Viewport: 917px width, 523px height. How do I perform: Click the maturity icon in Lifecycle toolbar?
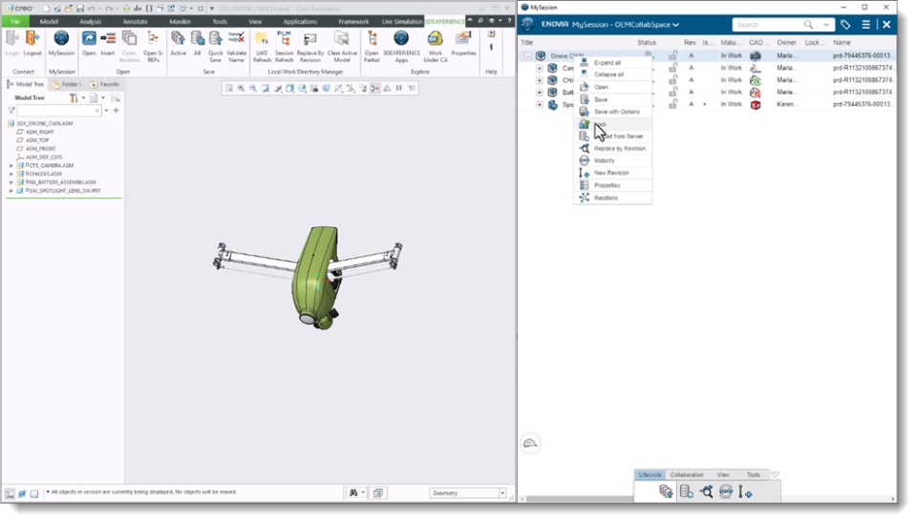point(726,492)
